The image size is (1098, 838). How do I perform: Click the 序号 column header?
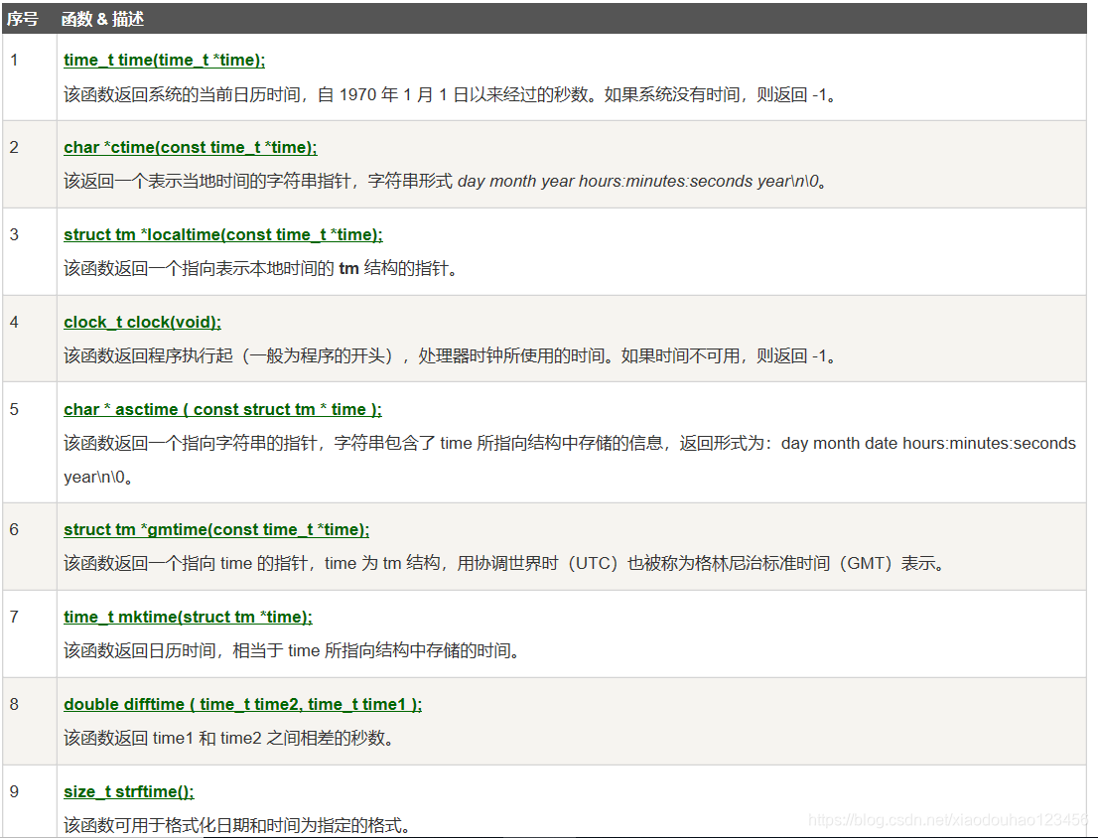tap(23, 19)
